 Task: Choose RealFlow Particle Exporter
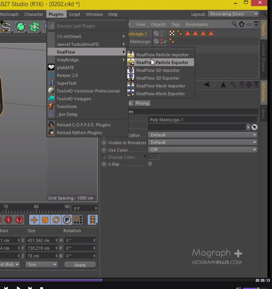point(161,62)
